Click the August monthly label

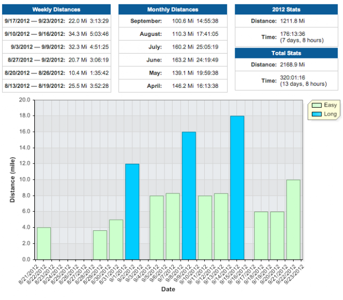point(151,34)
